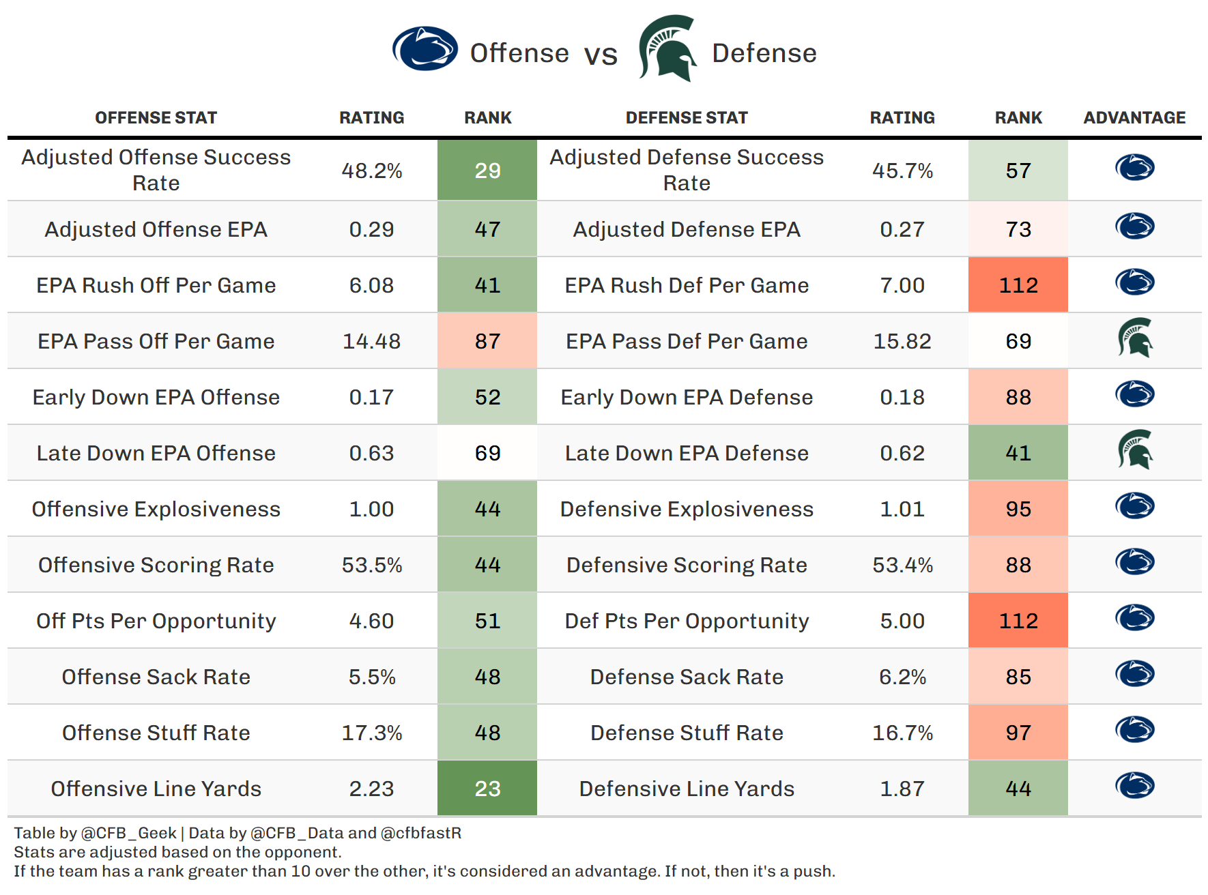Screen dimensions: 1208x895
Task: Click advantage logo in Sack Rate row
Action: pyautogui.click(x=1134, y=674)
